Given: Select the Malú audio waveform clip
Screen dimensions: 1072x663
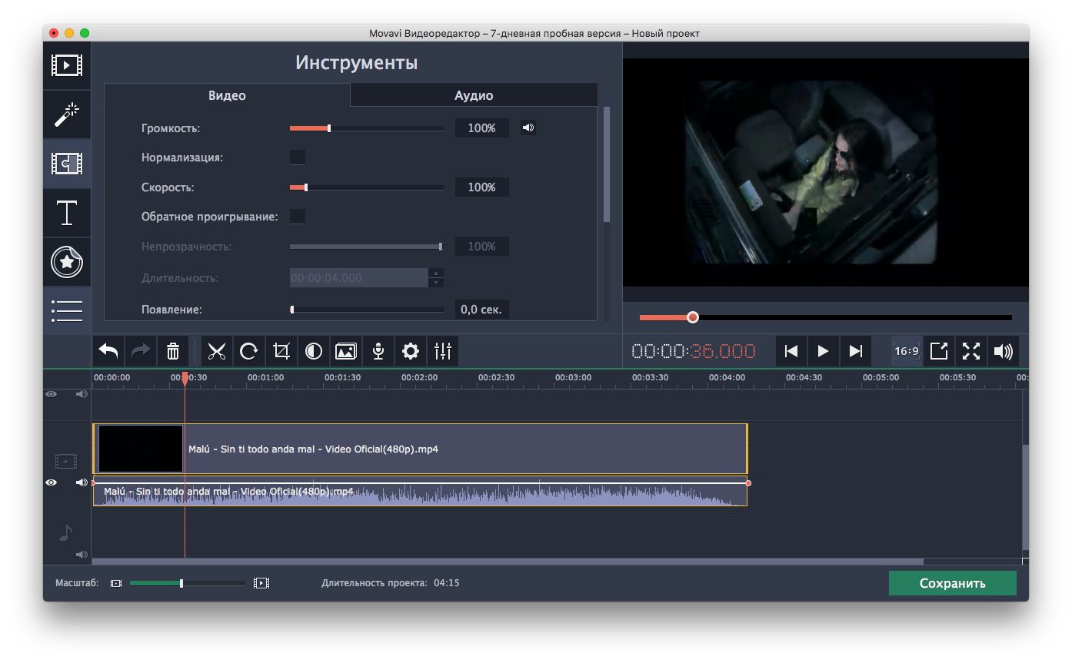Looking at the screenshot, I should pyautogui.click(x=420, y=492).
